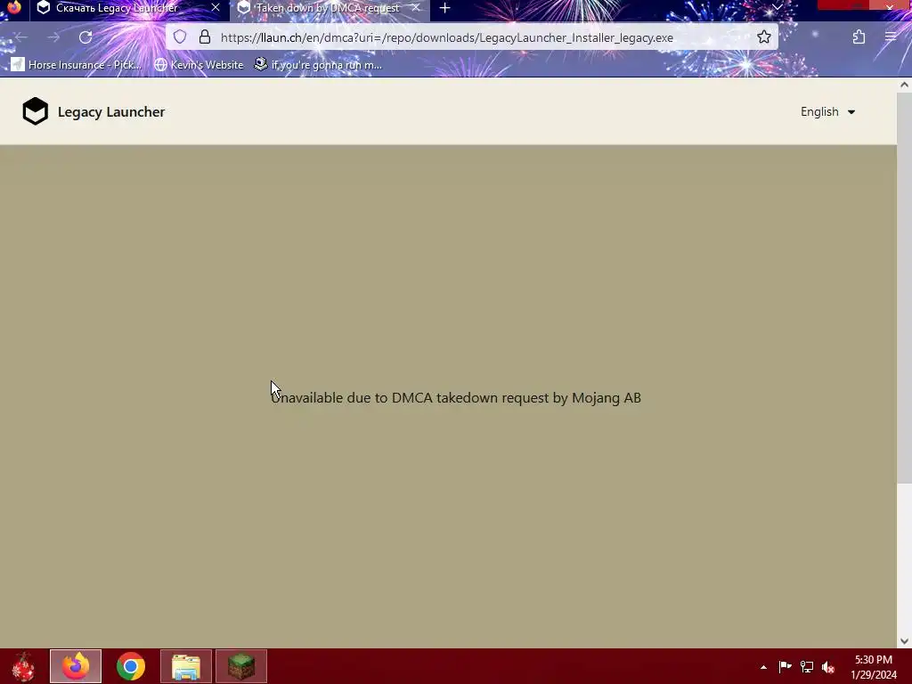912x684 pixels.
Task: Close the Скачать Legacy Launcher tab
Action: [x=216, y=7]
